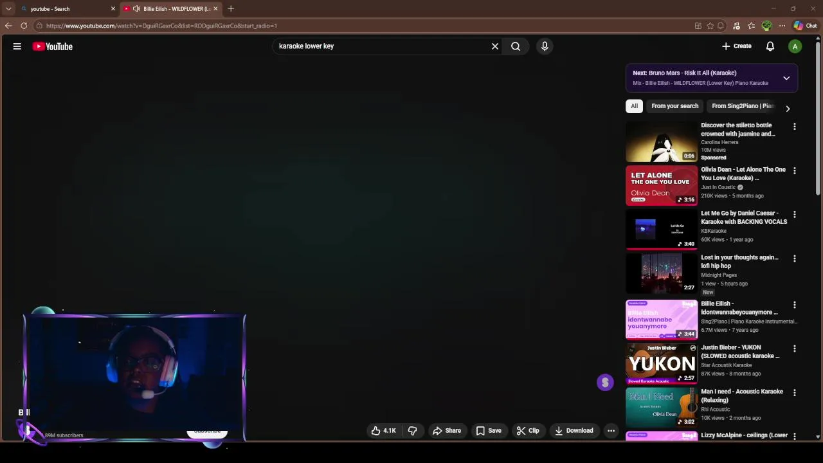Open options for Let Me Go karaoke video
823x463 pixels.
click(795, 214)
